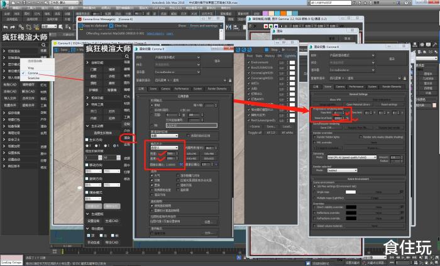This screenshot has width=440, height=266.
Task: Select Single map radio button
Action: 314,192
